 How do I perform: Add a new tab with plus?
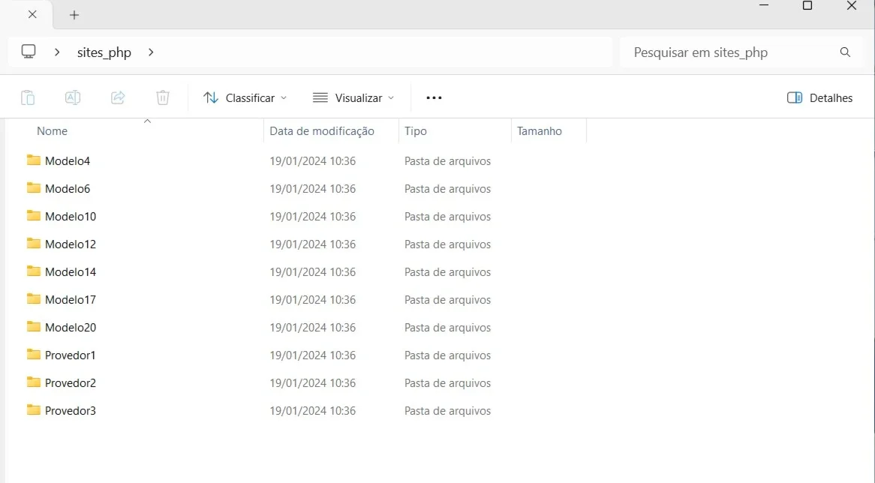(74, 15)
